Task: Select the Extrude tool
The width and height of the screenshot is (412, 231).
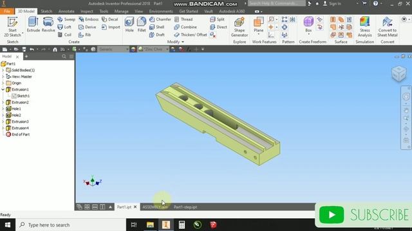Action: 33,24
